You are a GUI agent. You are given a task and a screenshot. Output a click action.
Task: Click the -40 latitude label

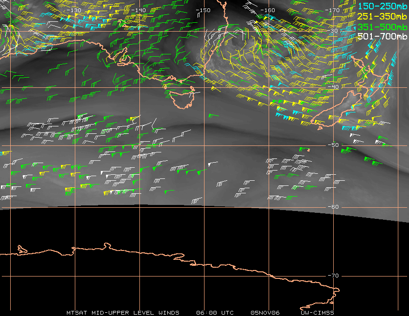point(333,87)
